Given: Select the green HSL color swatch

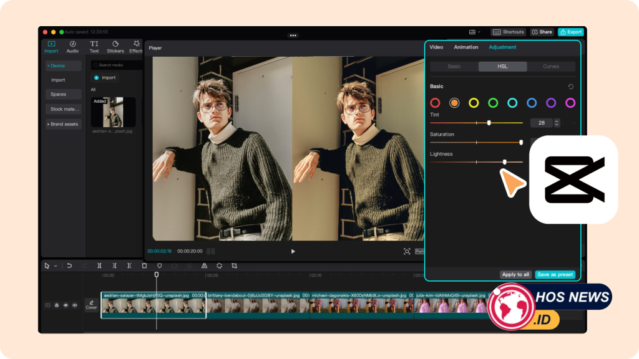Looking at the screenshot, I should coord(493,103).
